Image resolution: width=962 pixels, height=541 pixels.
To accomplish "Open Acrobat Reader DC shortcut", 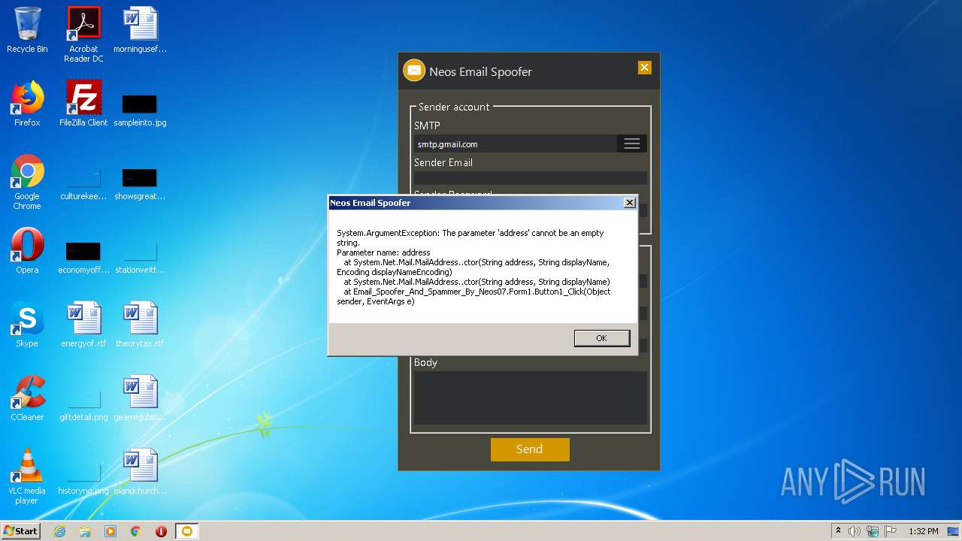I will [83, 35].
